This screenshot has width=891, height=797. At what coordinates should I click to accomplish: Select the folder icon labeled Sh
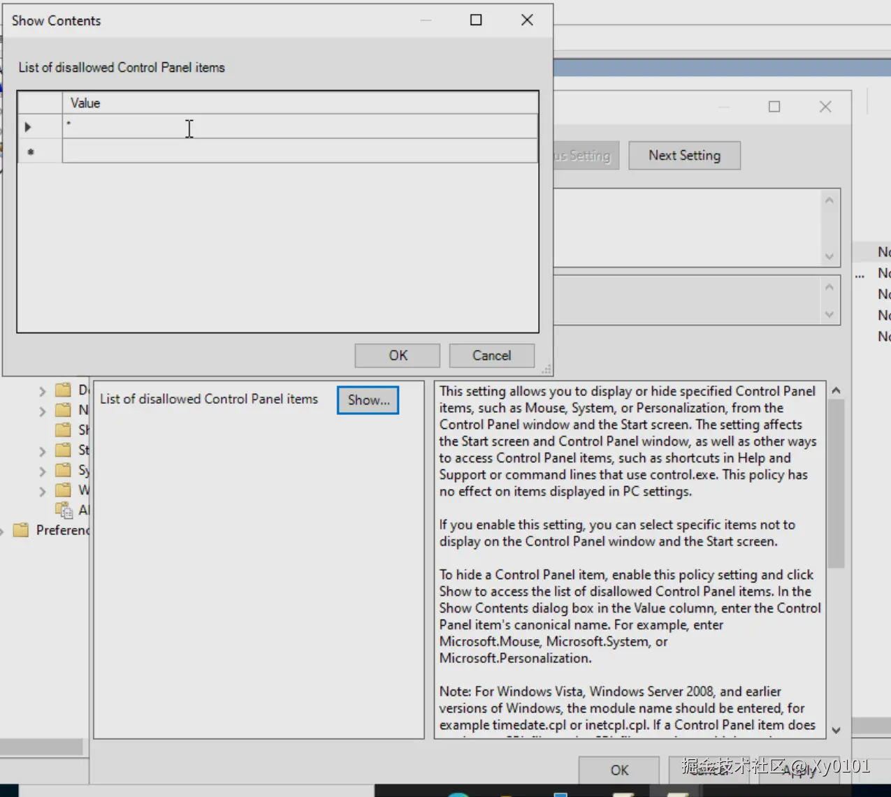(64, 430)
